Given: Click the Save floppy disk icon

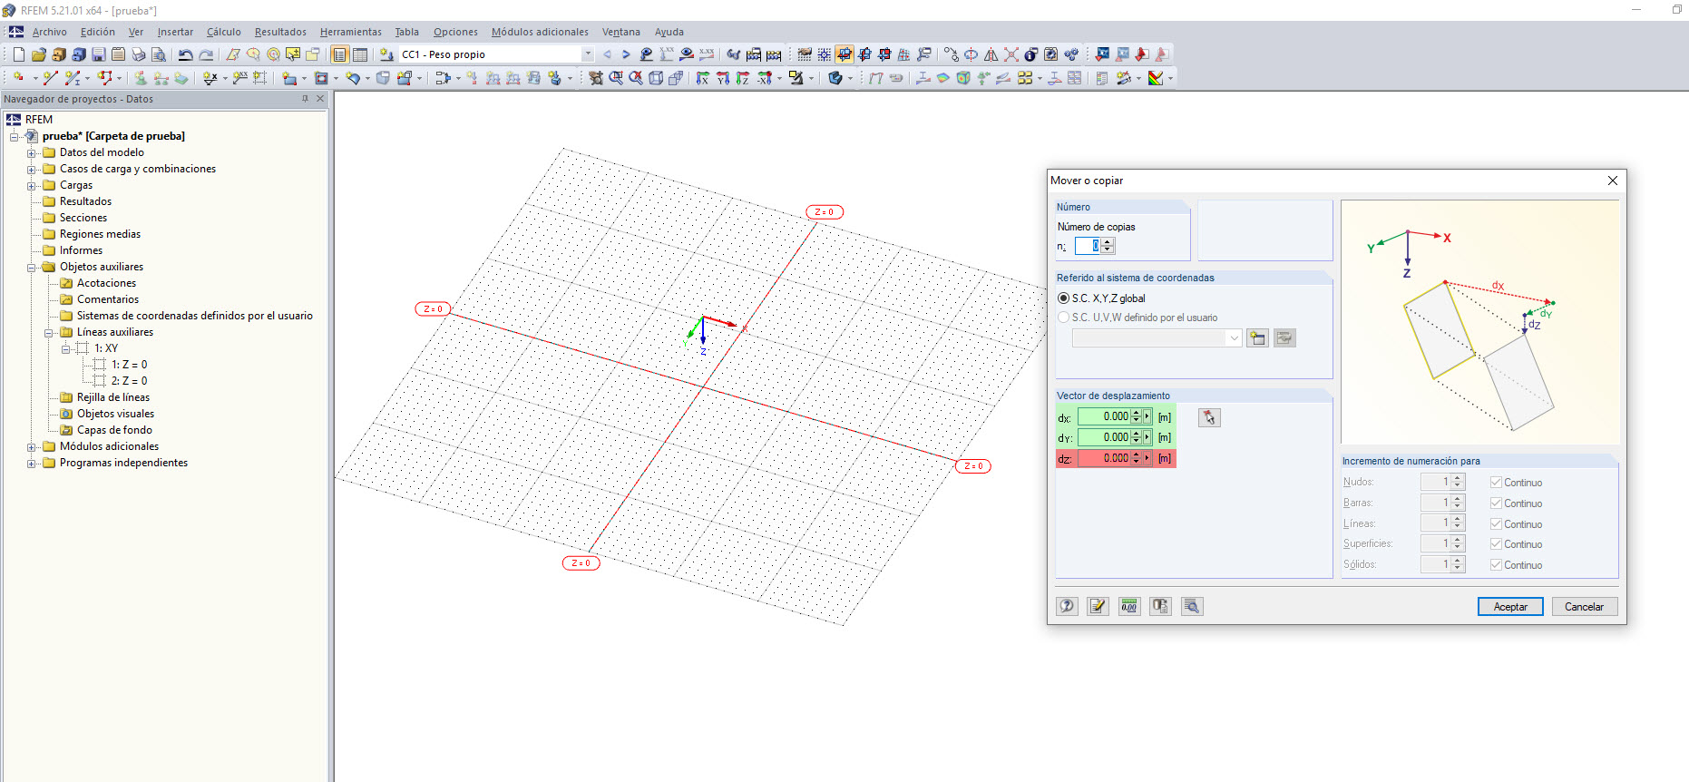Looking at the screenshot, I should point(98,54).
